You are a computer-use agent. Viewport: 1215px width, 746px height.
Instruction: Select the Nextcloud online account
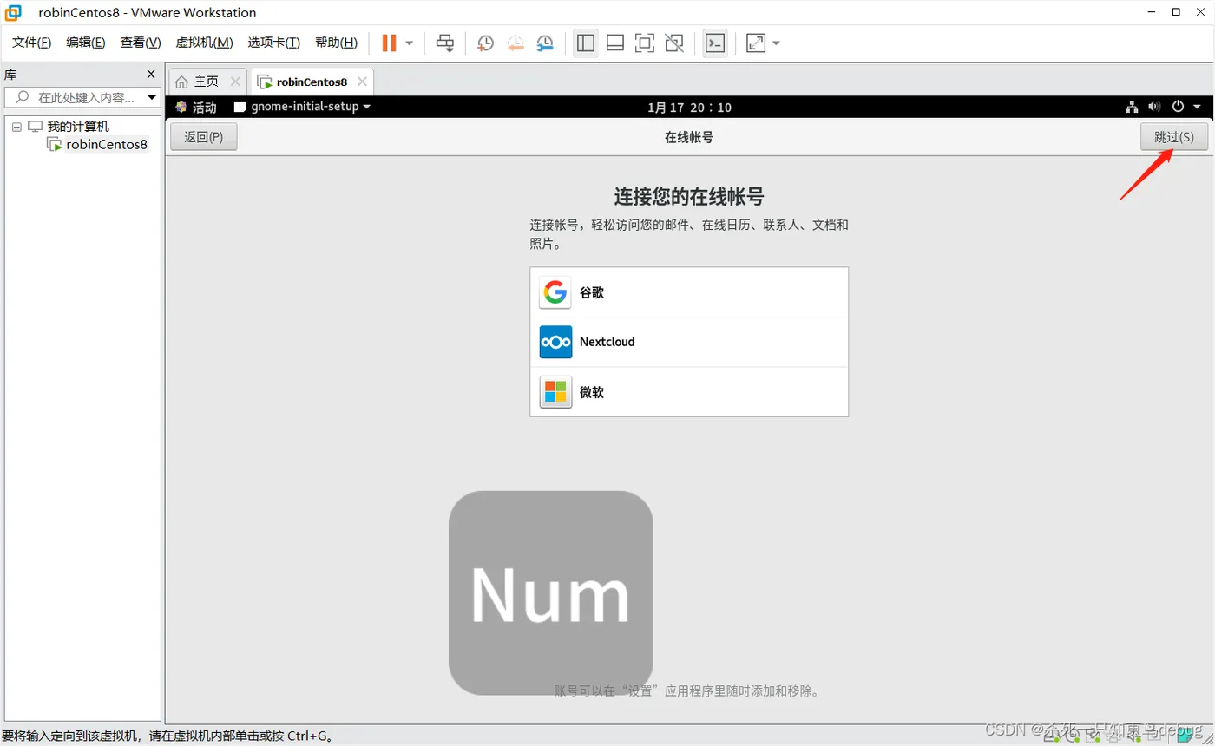click(689, 342)
